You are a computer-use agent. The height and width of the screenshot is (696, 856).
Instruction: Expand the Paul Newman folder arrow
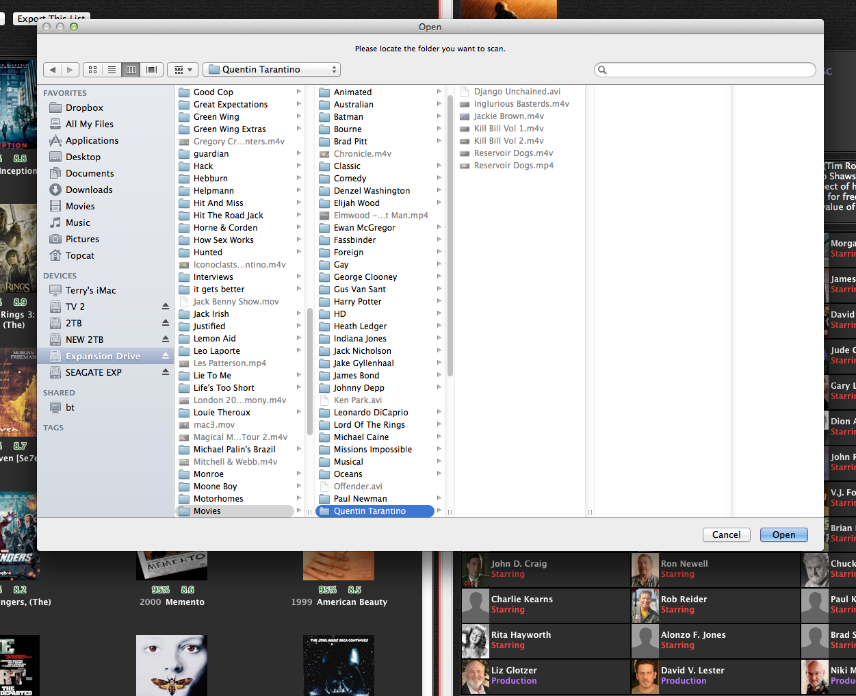(439, 498)
